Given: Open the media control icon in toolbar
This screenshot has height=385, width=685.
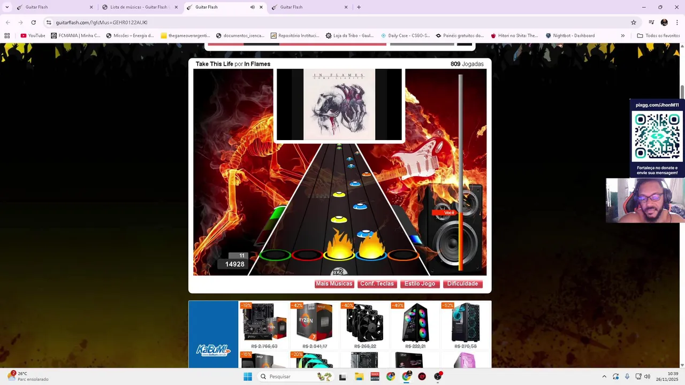Looking at the screenshot, I should [651, 22].
